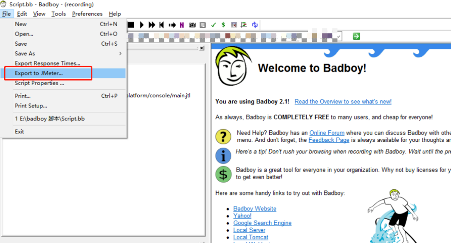Toggle the purple N mode icon
This screenshot has width=451, height=243.
[182, 25]
